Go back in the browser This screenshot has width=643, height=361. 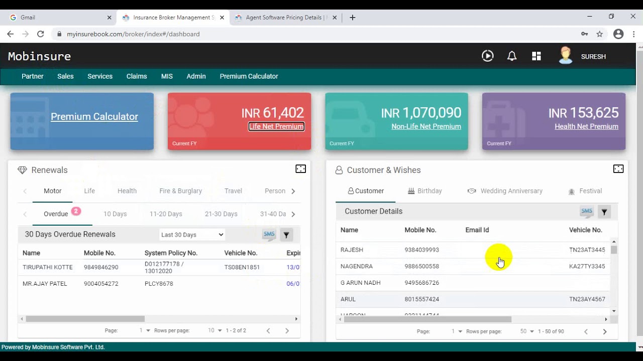click(11, 34)
